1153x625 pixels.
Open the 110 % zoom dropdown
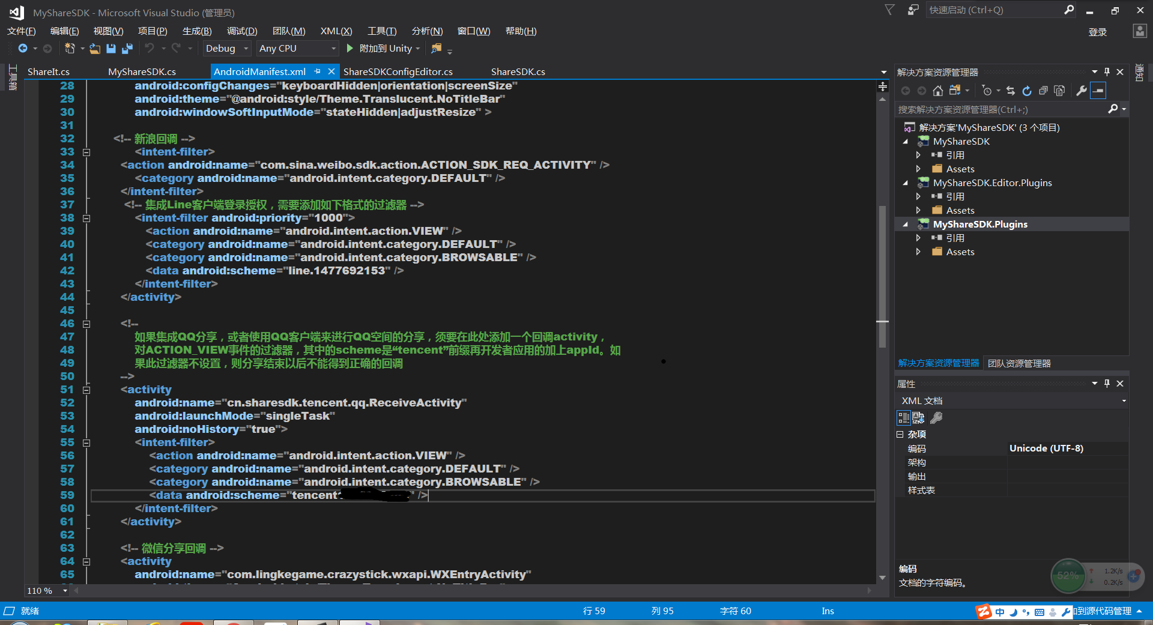tap(65, 591)
